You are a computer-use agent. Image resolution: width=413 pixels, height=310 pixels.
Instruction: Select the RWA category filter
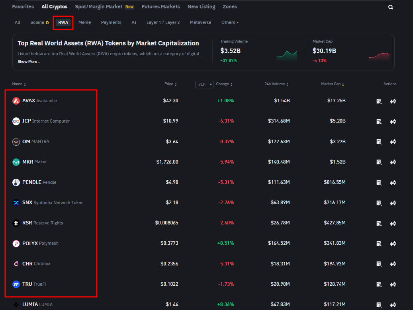coord(63,22)
